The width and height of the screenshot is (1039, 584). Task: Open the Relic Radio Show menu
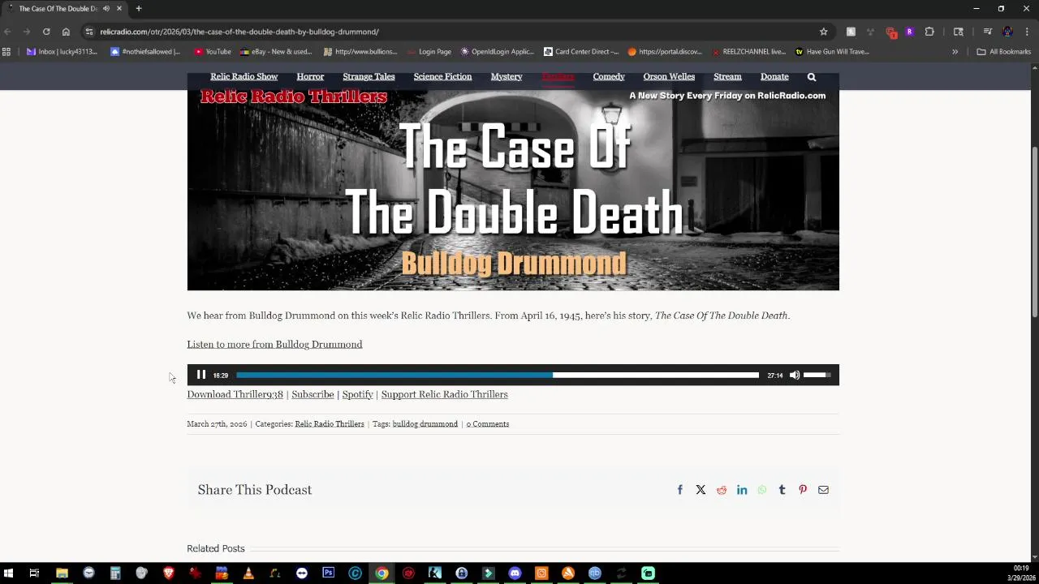coord(244,76)
